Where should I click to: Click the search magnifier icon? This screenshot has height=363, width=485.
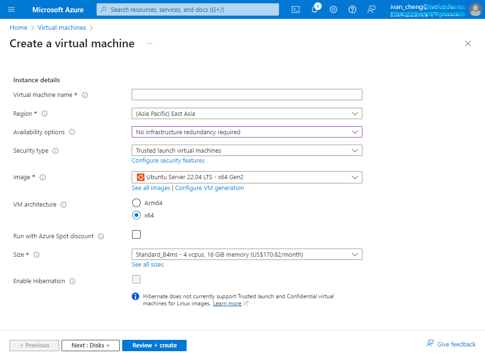click(104, 9)
